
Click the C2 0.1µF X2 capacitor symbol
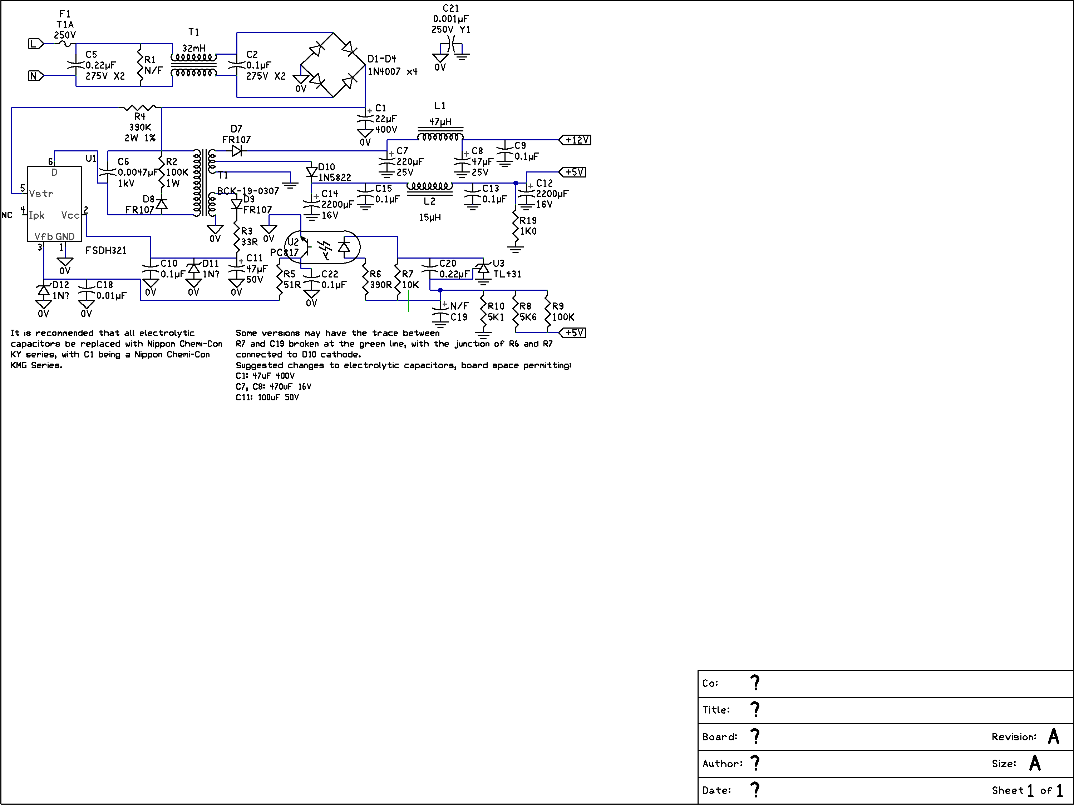pyautogui.click(x=236, y=65)
